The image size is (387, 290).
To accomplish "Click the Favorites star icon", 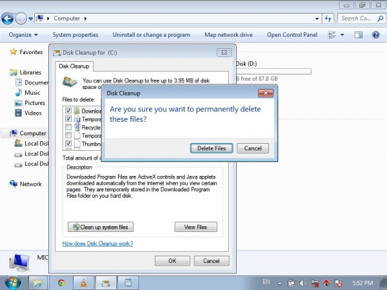I will tap(13, 52).
